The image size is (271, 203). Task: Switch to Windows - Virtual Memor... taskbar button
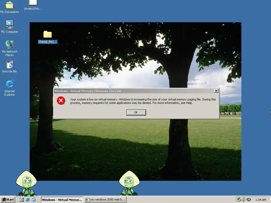tap(62, 200)
